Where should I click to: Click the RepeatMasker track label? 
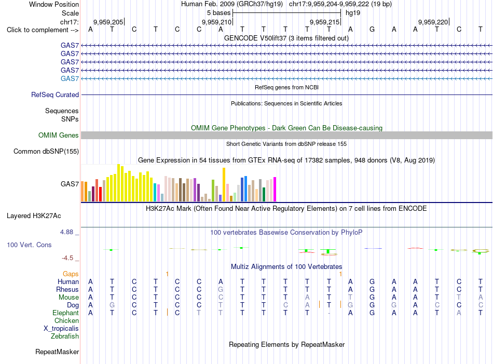click(x=57, y=352)
